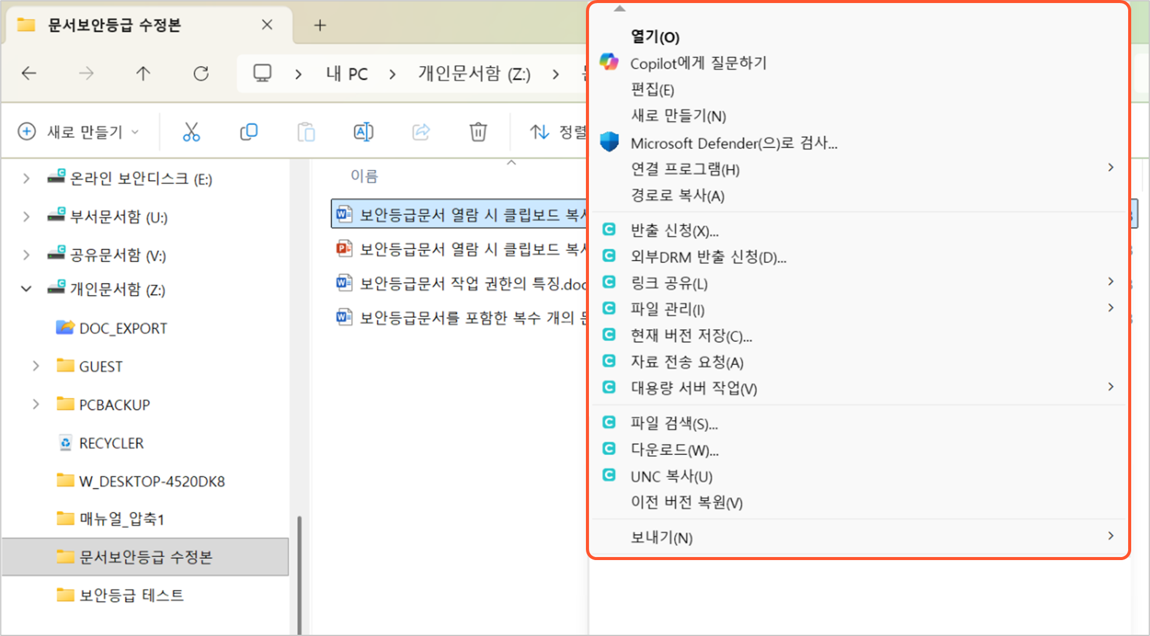Click the Copy icon in toolbar
The image size is (1150, 636).
[249, 132]
